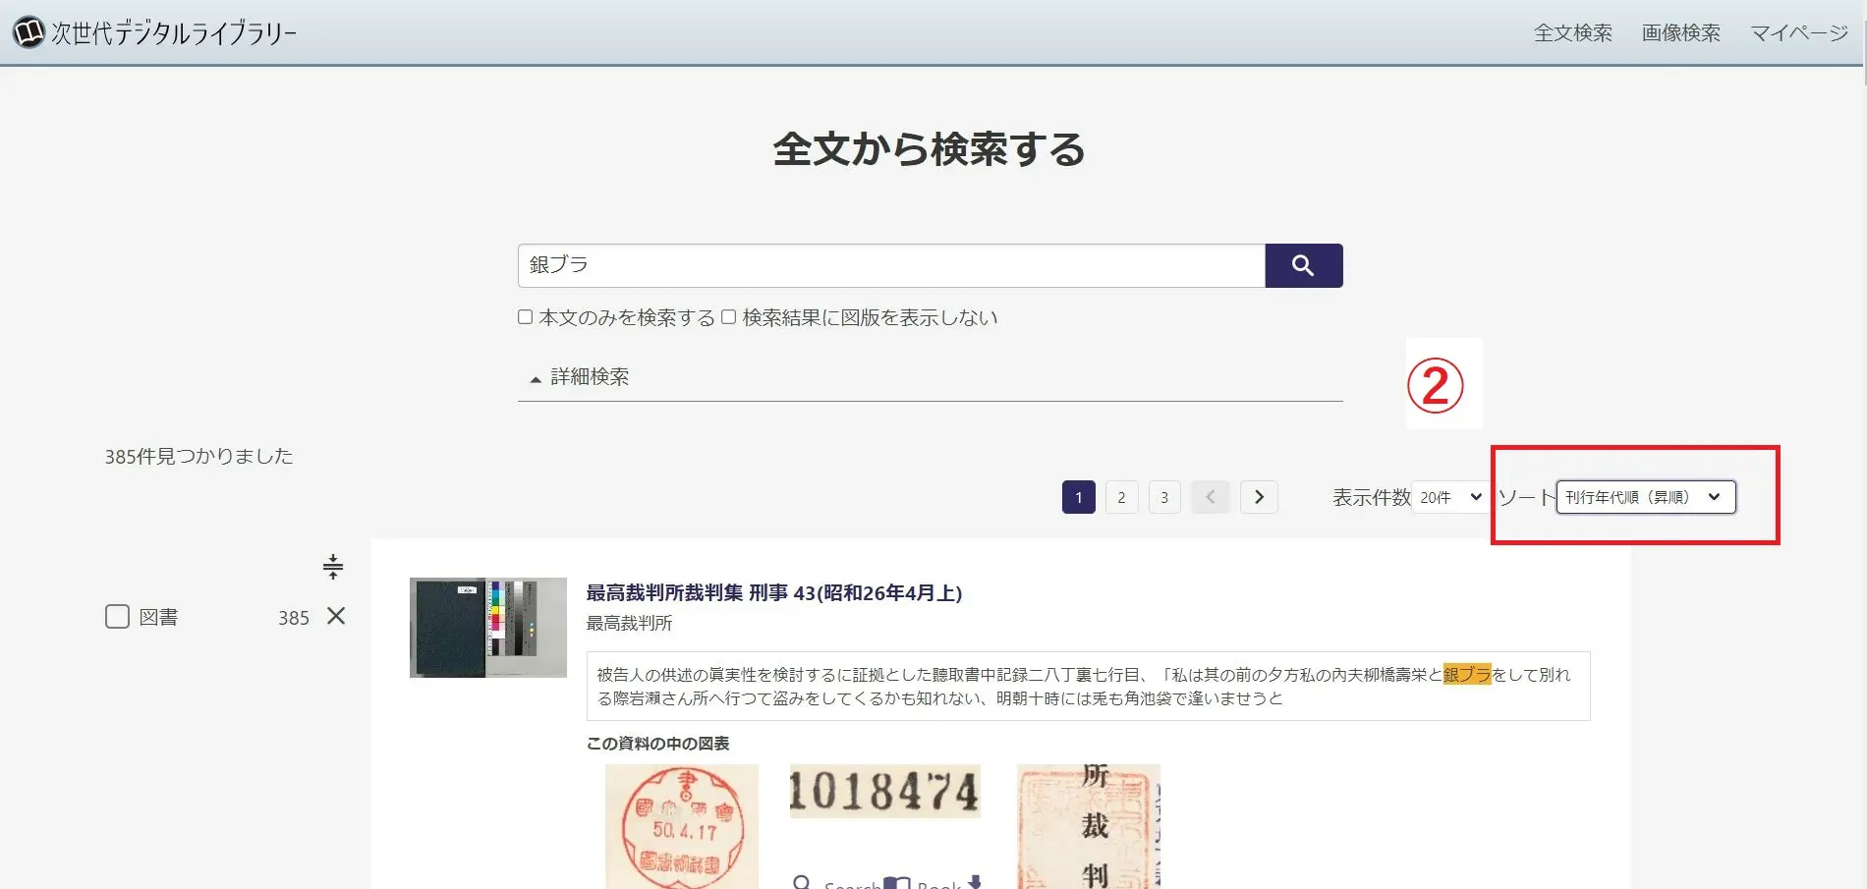This screenshot has width=1867, height=889.
Task: Click the Book icon under number image
Action: pos(897,883)
